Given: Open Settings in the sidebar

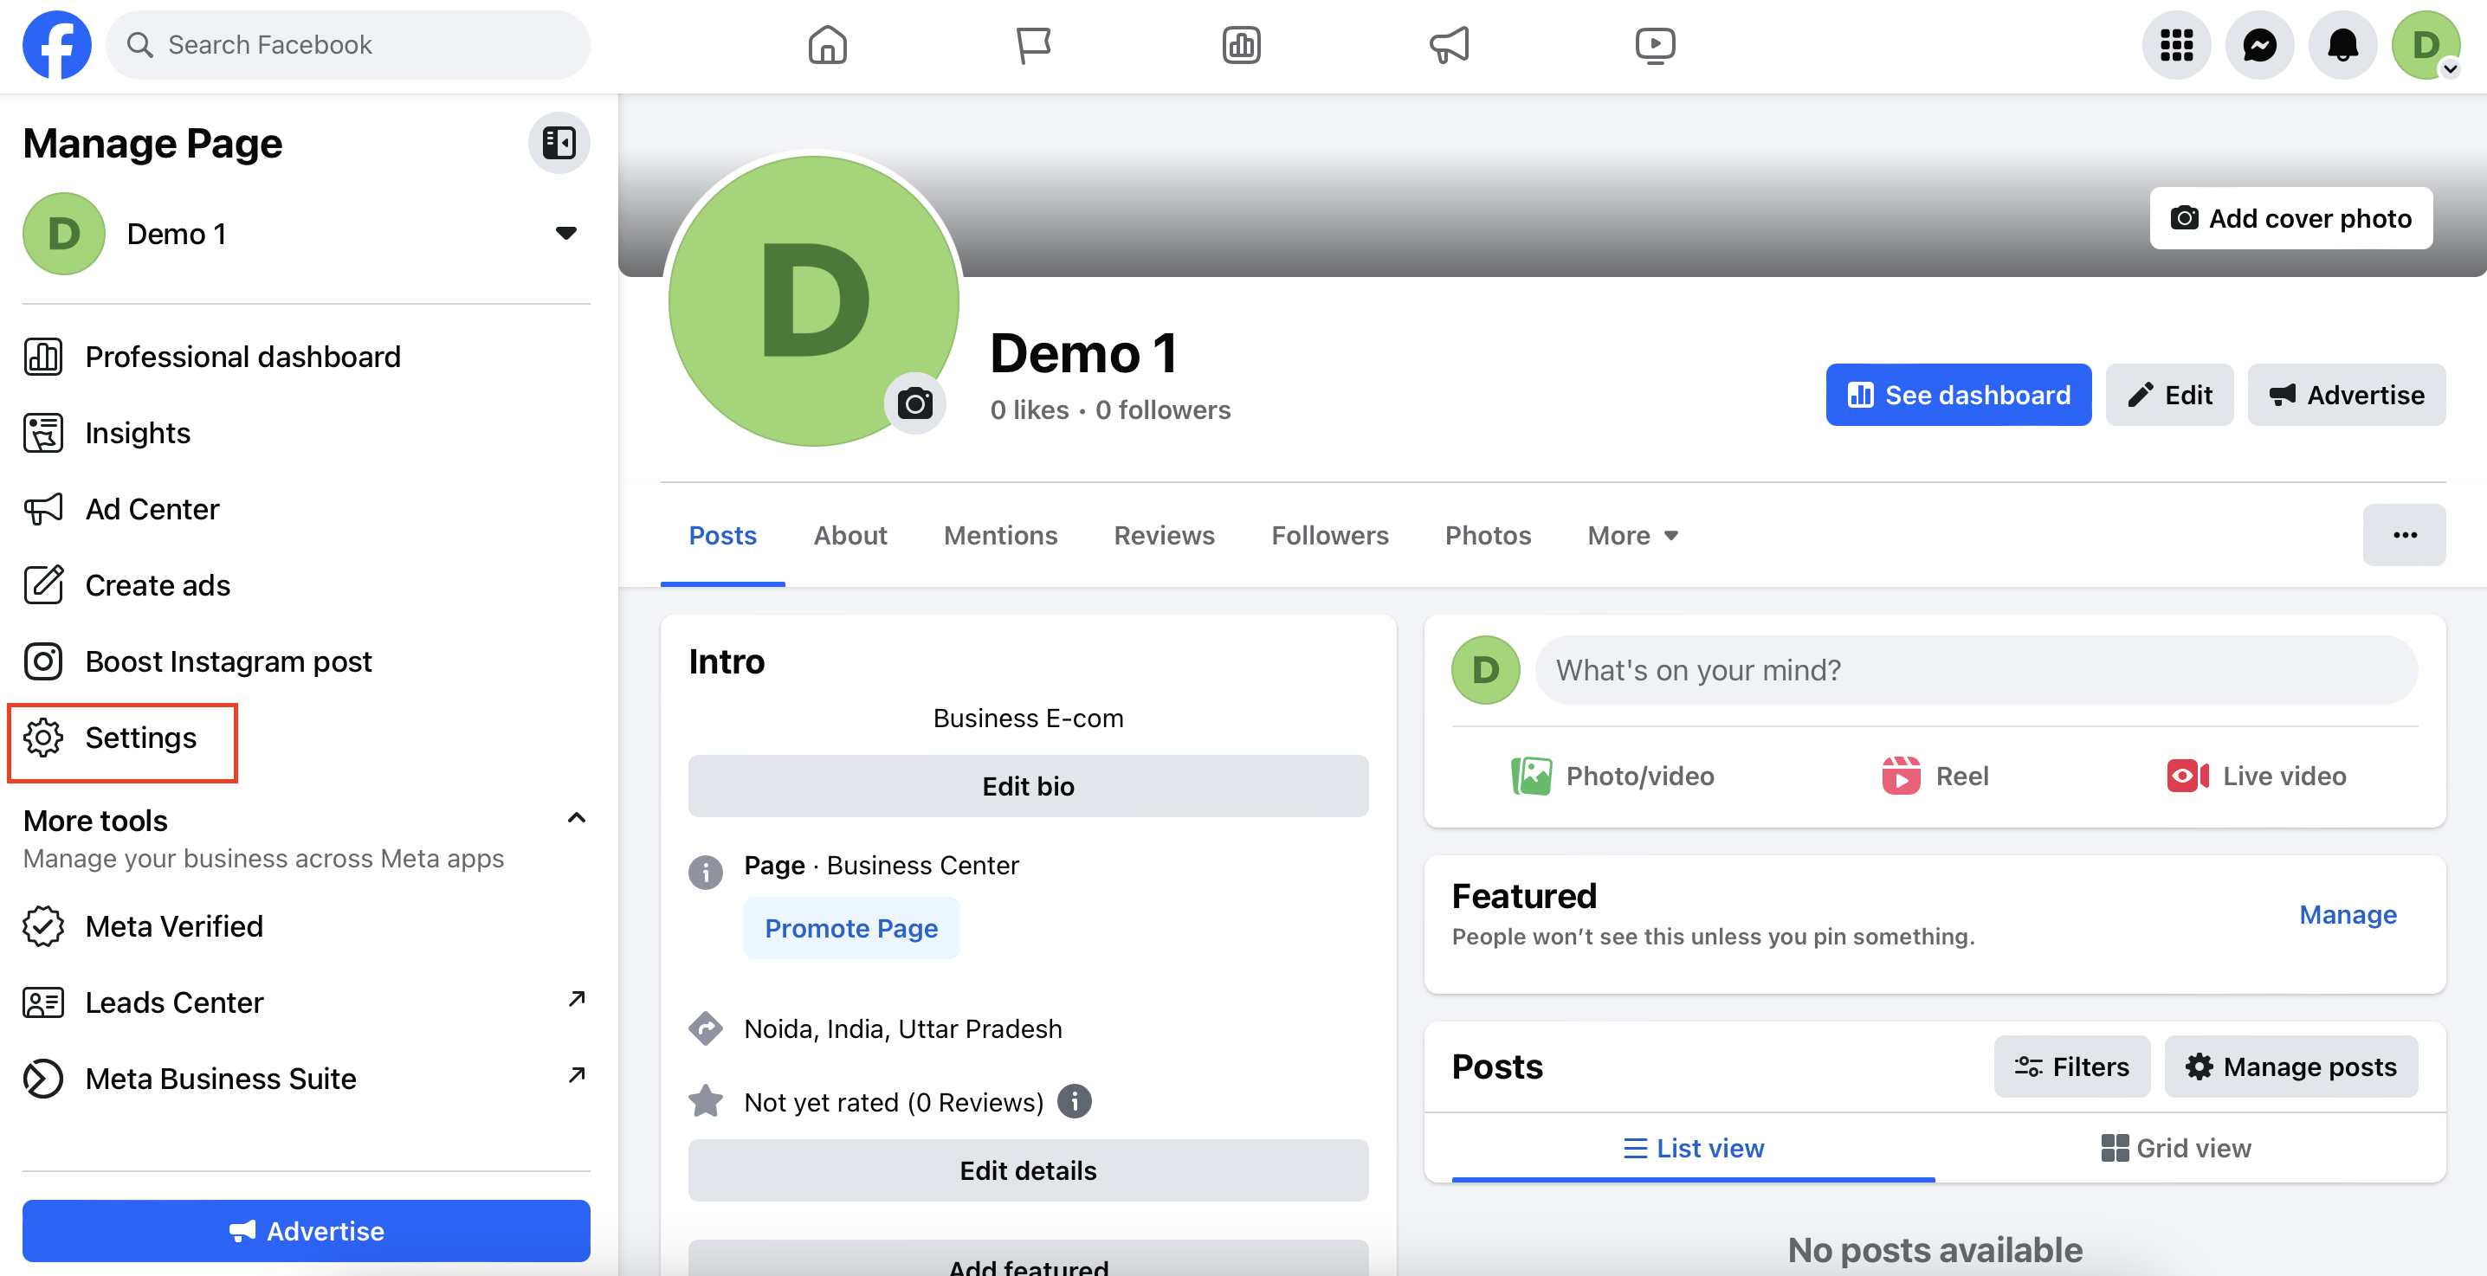Looking at the screenshot, I should pyautogui.click(x=123, y=738).
